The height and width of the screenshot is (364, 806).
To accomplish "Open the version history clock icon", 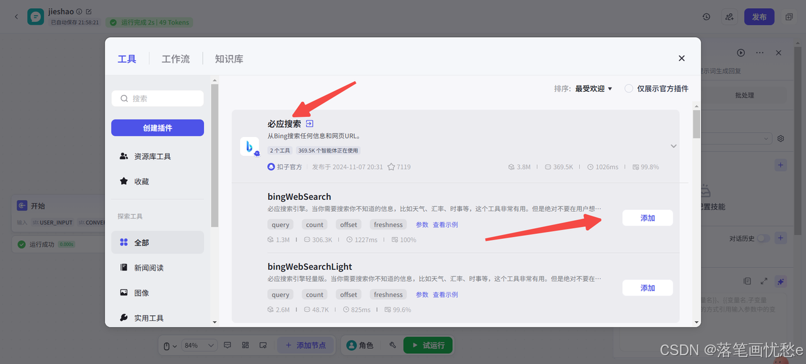I will pyautogui.click(x=707, y=17).
